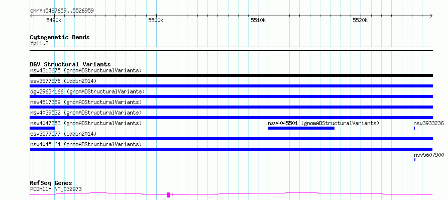This screenshot has width=447, height=200.
Task: Open variant label nsv5607900
Action: pyautogui.click(x=429, y=155)
